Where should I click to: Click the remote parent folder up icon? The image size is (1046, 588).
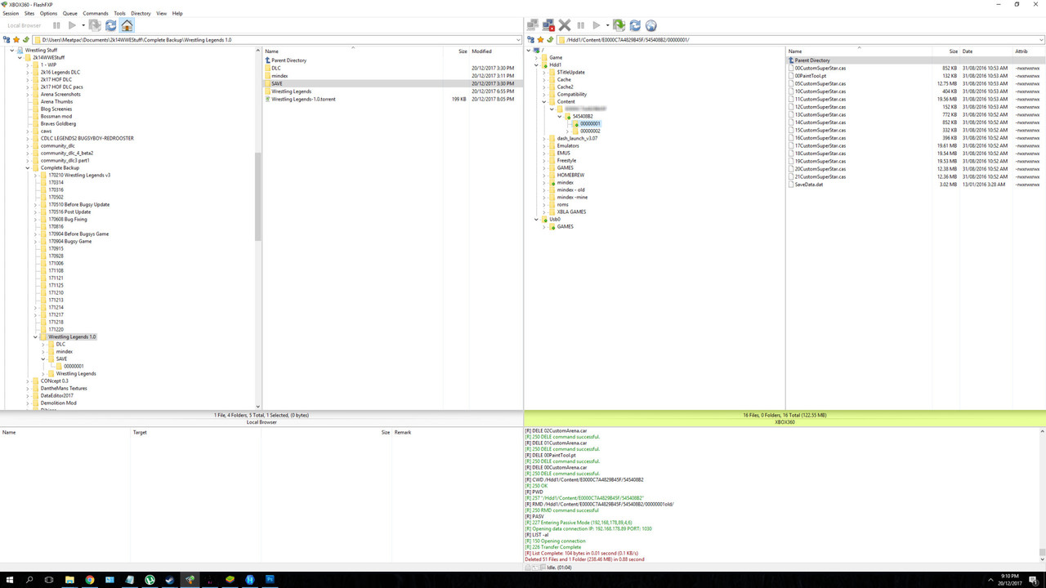[551, 39]
